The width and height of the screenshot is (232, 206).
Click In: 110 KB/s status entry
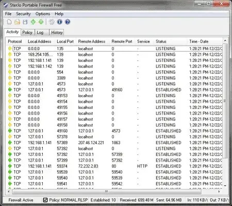(197, 200)
